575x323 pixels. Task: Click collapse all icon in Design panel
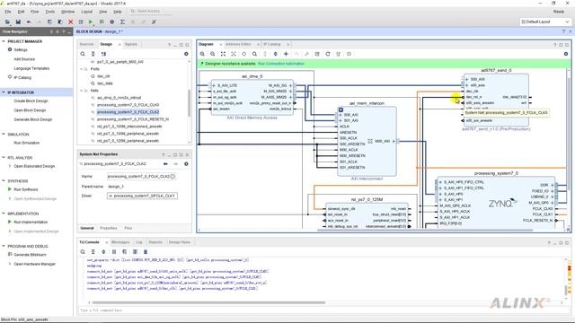click(93, 54)
